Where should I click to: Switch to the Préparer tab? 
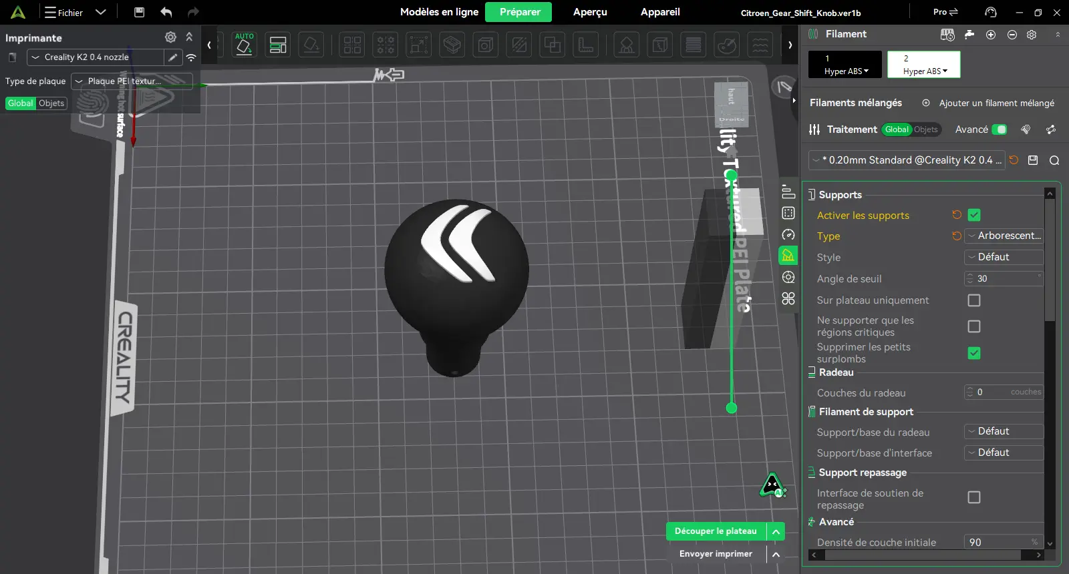(x=520, y=12)
